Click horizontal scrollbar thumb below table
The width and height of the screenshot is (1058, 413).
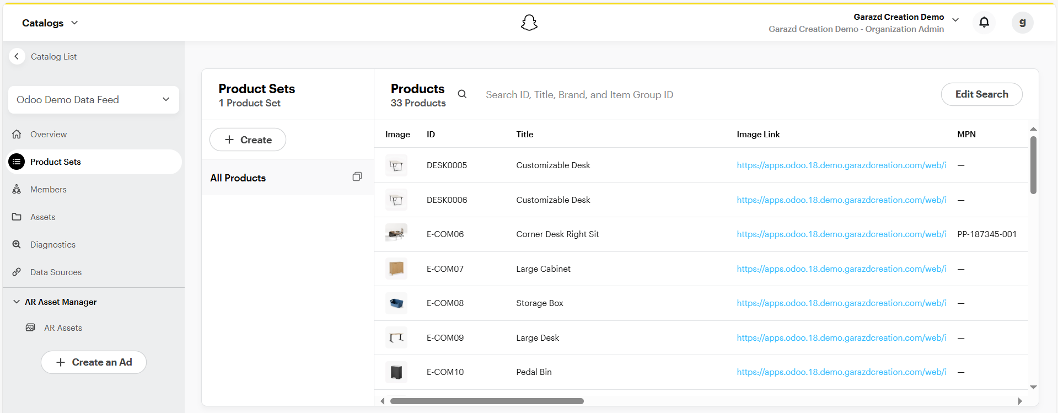487,401
